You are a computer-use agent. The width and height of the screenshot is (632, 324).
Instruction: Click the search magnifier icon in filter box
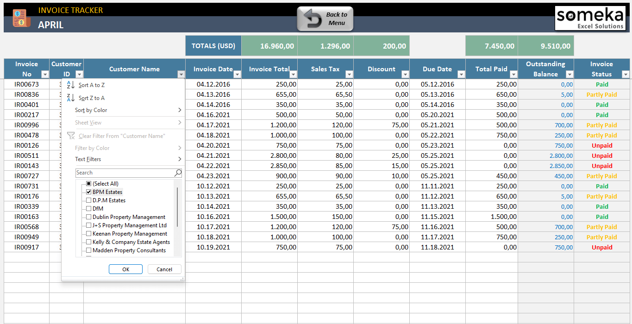click(178, 173)
